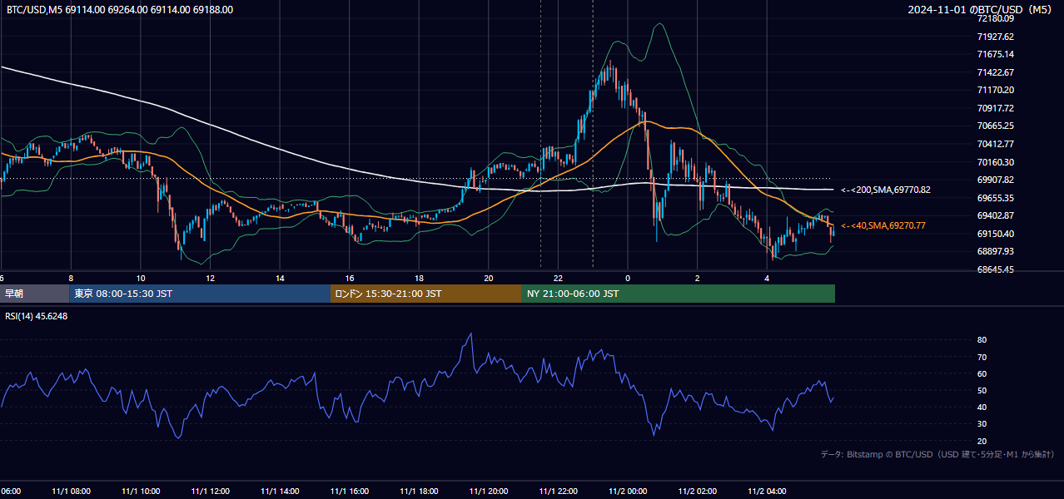Click the 68897.93 price axis label
The width and height of the screenshot is (1064, 499).
pos(995,251)
